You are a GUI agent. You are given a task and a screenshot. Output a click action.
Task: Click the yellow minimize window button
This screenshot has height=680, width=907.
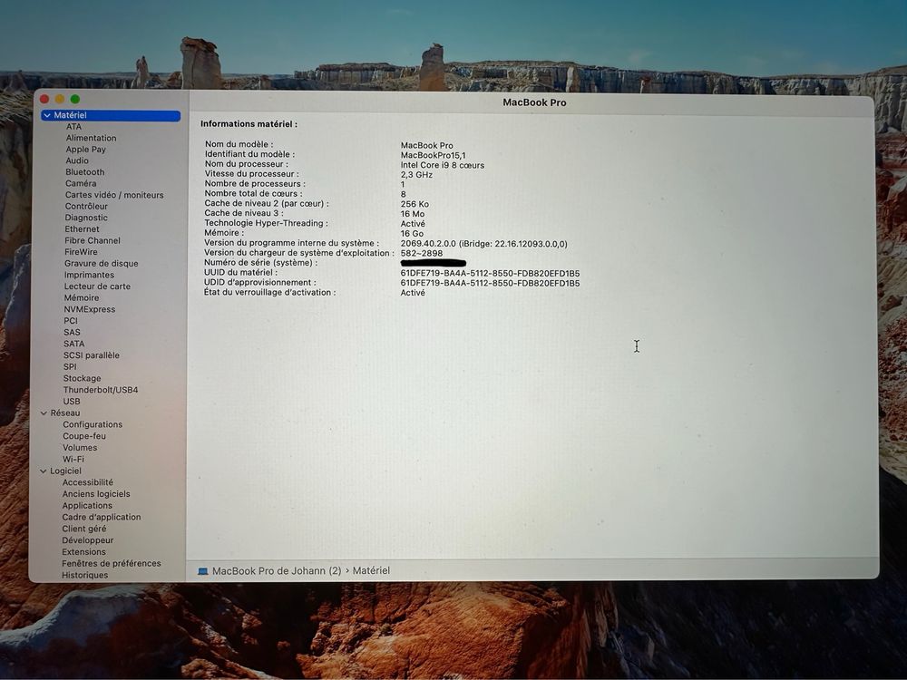point(60,100)
